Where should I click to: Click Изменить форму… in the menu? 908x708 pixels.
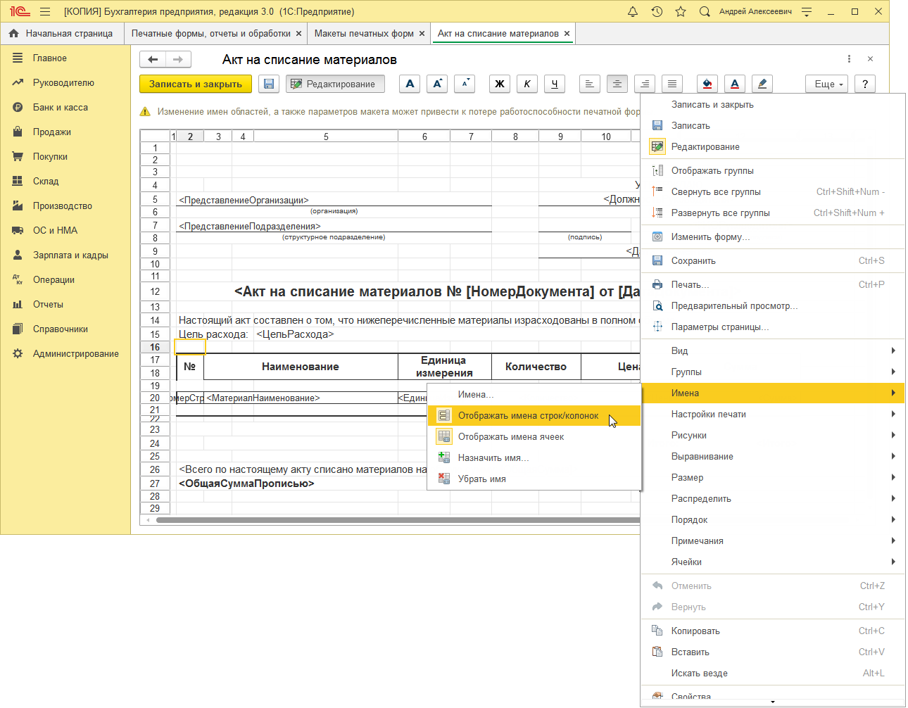point(773,236)
